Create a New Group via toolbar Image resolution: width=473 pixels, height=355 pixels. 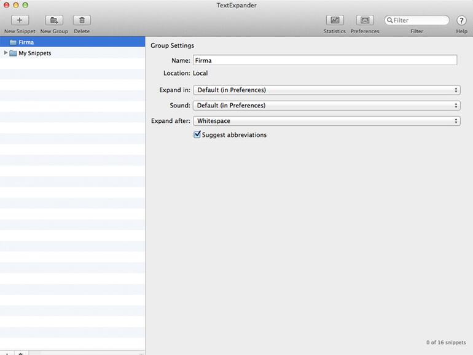tap(54, 20)
